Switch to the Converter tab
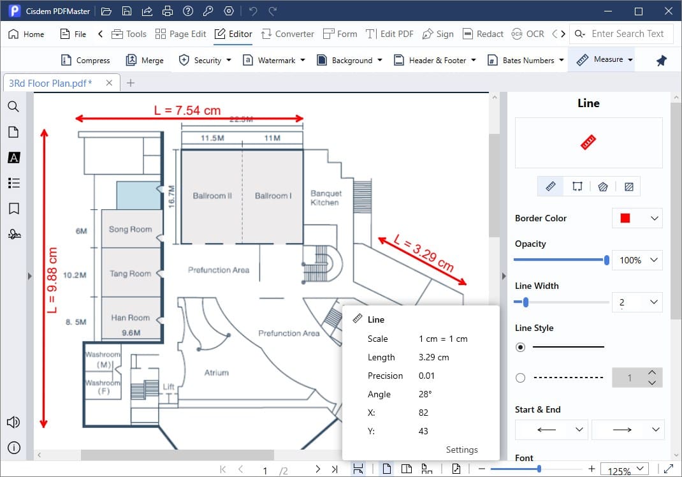Screen dimensions: 682x477 point(287,34)
